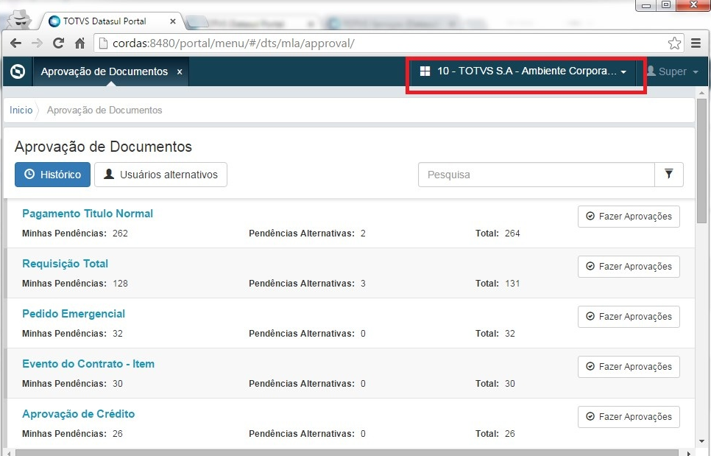Click the incognito spy icon
Viewport: 711px width, 456px height.
tap(19, 19)
